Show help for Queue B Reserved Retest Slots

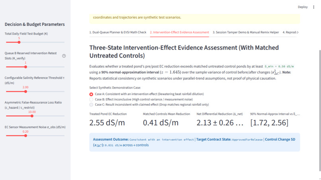click(64, 56)
